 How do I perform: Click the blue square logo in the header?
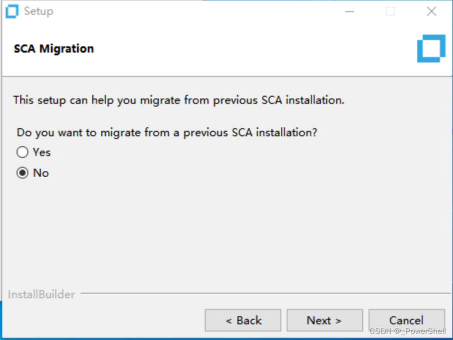pyautogui.click(x=430, y=48)
